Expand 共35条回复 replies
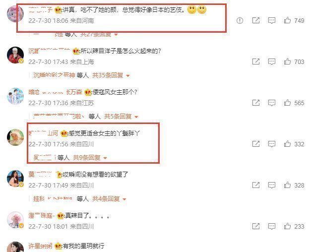310x252 pixels. coord(111,75)
